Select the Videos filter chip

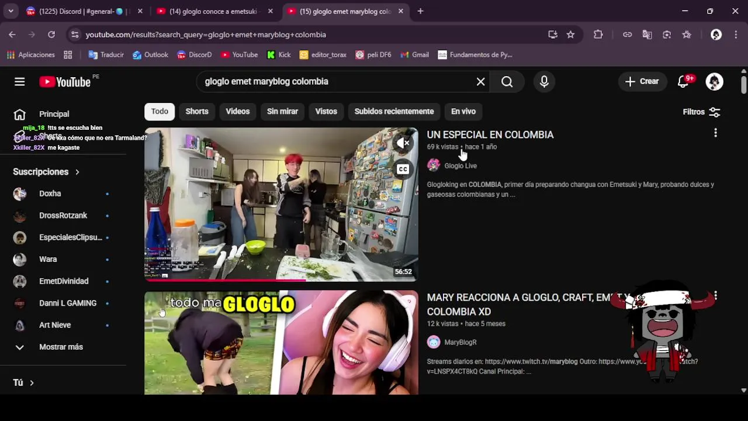tap(238, 111)
